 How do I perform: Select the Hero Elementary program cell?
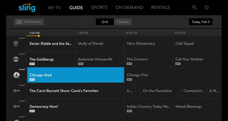(148, 43)
